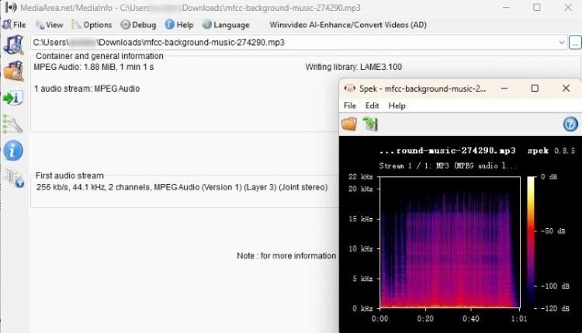Image resolution: width=582 pixels, height=333 pixels.
Task: Open the Spek Edit menu
Action: point(372,106)
